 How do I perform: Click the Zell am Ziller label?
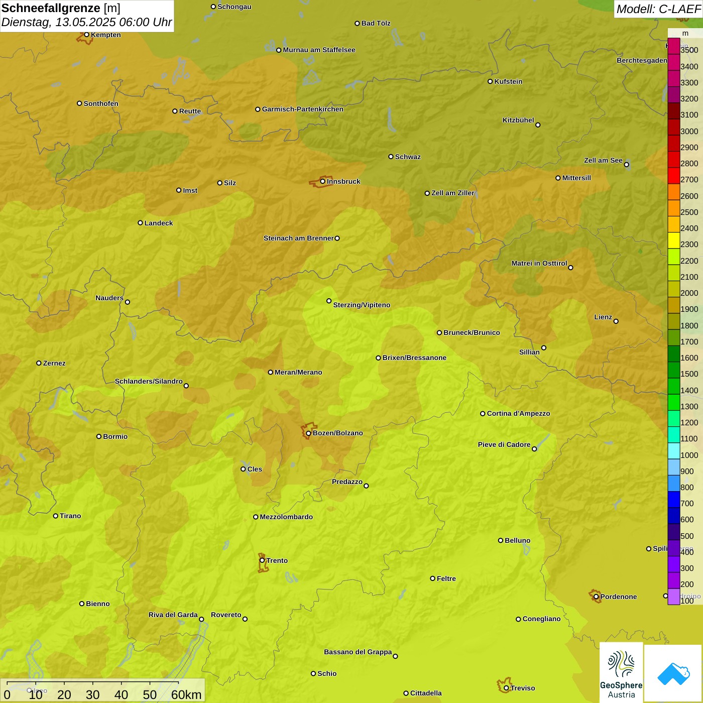453,193
